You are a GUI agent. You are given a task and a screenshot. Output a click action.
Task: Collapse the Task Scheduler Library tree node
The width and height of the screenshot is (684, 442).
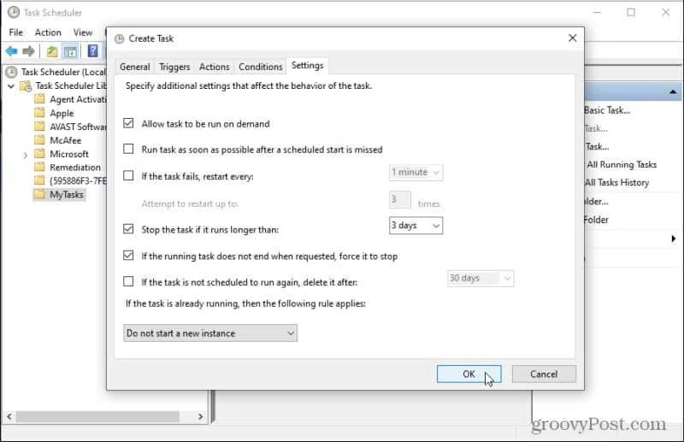pos(11,86)
